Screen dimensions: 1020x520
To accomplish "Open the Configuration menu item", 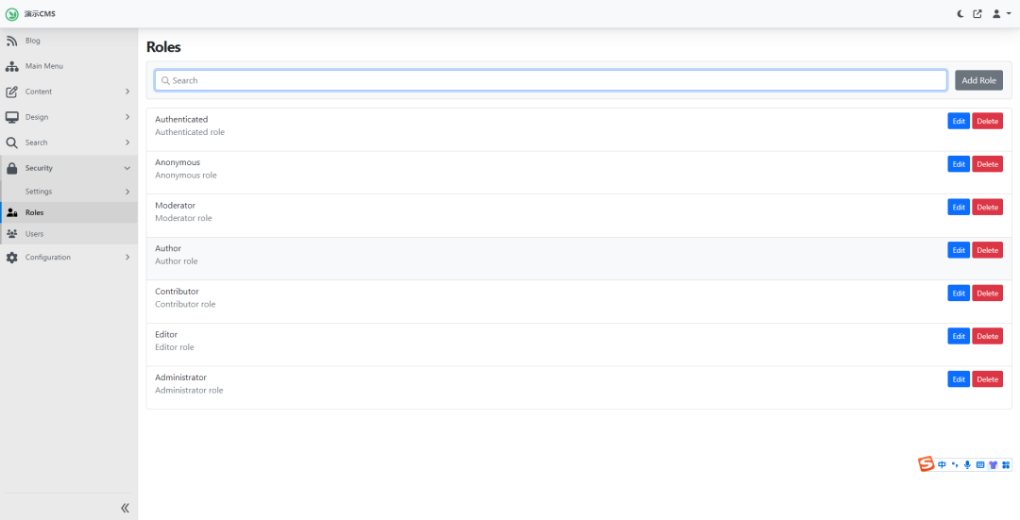I will [x=48, y=258].
